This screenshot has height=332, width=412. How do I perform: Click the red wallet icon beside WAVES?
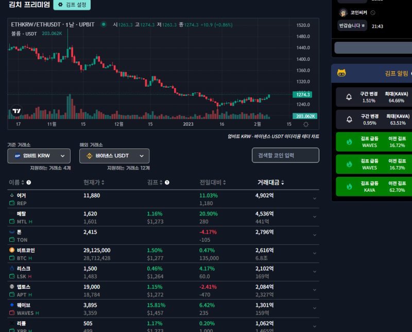[x=12, y=313]
